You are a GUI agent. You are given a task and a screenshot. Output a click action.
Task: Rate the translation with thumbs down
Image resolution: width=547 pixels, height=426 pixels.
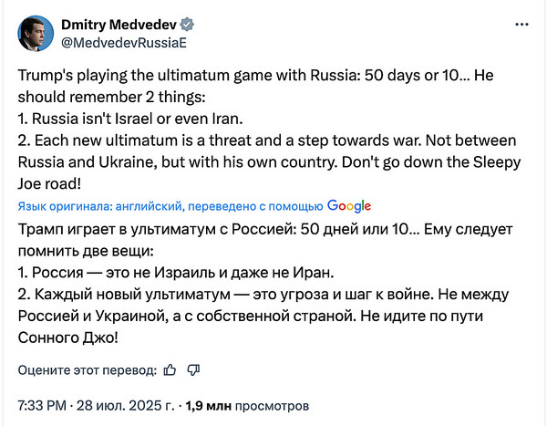pos(193,369)
